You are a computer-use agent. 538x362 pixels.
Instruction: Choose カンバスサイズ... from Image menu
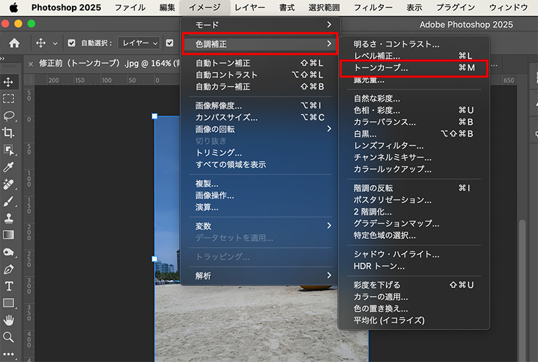click(x=260, y=117)
